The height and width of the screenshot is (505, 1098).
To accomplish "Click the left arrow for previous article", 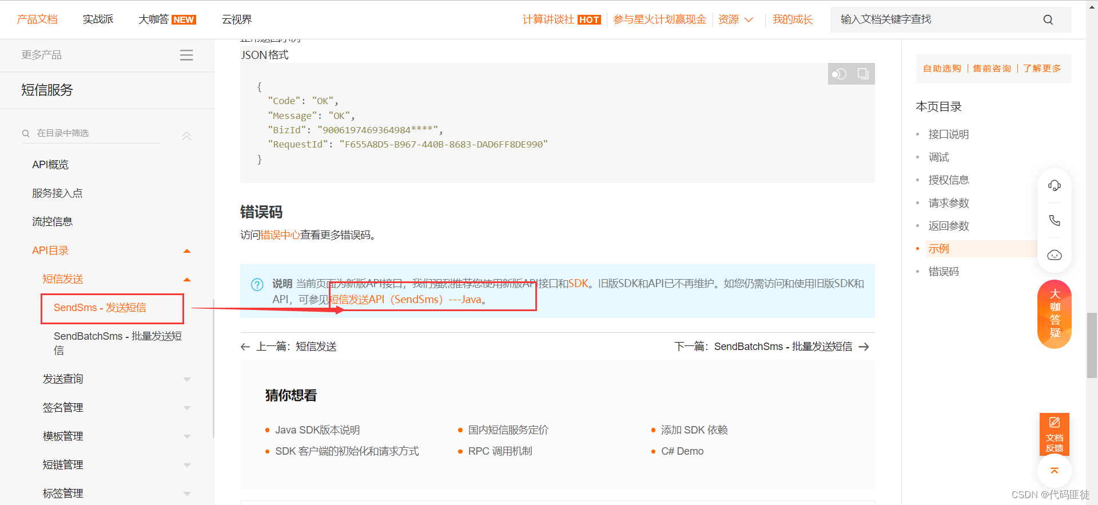I will [245, 347].
